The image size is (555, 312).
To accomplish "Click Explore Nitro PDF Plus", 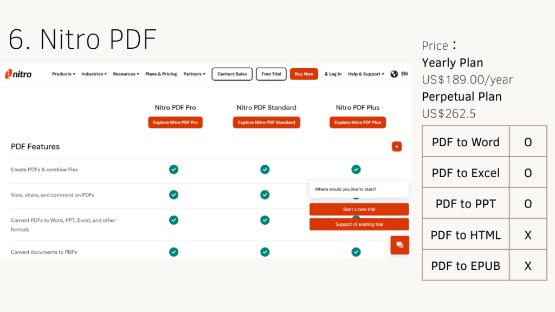I will [x=358, y=122].
